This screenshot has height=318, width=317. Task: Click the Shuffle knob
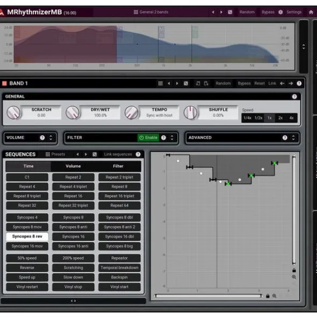click(x=190, y=112)
